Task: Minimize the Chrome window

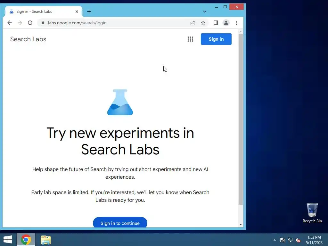Action: (x=217, y=7)
